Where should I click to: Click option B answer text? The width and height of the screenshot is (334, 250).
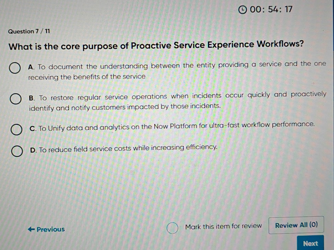(x=172, y=102)
